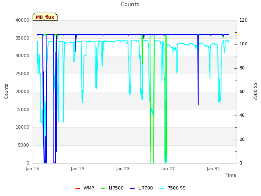This screenshot has width=261, height=196.
Task: Click the 40 right axis value
Action: coord(242,115)
